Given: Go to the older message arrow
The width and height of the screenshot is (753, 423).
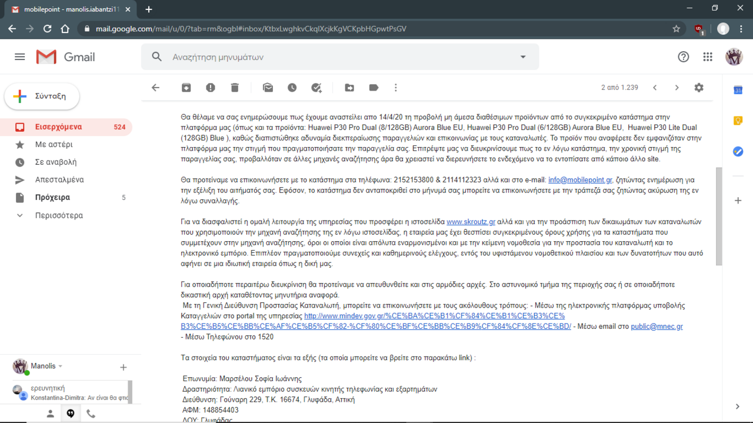Looking at the screenshot, I should (677, 88).
